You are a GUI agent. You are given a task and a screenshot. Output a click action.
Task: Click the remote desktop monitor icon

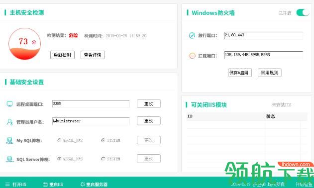[9, 104]
